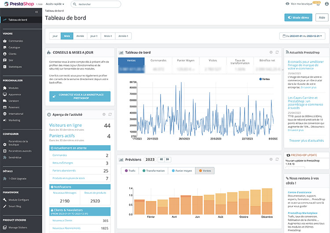Open Paramètres avancés in the sidebar

pos(20,151)
